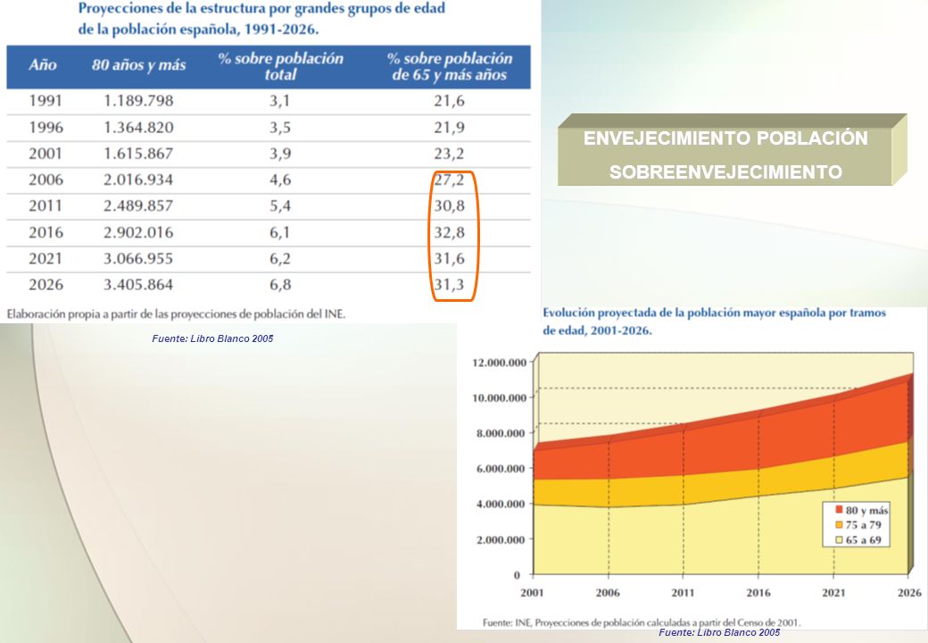This screenshot has height=643, width=928.
Task: Click value 1.615.867 in table
Action: point(138,154)
